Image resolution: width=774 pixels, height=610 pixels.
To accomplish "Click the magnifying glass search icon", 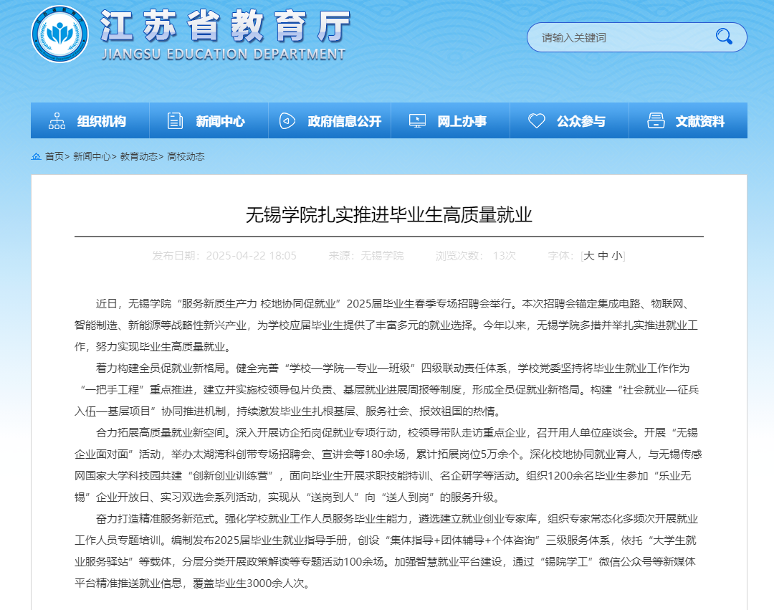I will pos(724,37).
